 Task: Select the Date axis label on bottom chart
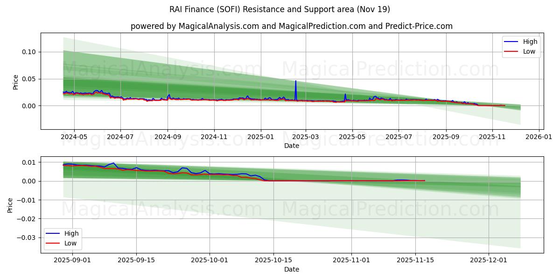coord(292,269)
